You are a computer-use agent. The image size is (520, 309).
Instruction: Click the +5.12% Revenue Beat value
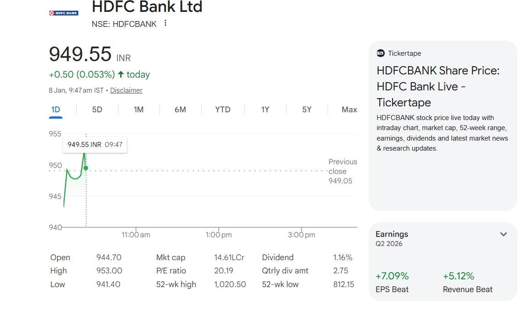[x=458, y=276]
